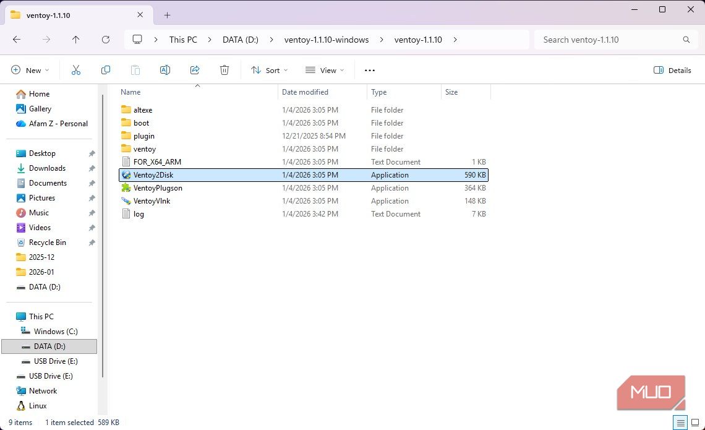Sort by Size column header
The height and width of the screenshot is (430, 705).
click(466, 92)
